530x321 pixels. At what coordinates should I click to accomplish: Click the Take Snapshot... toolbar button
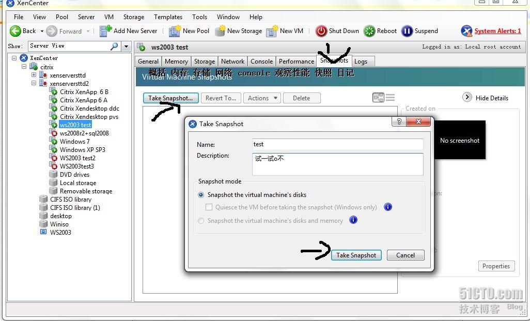point(170,98)
